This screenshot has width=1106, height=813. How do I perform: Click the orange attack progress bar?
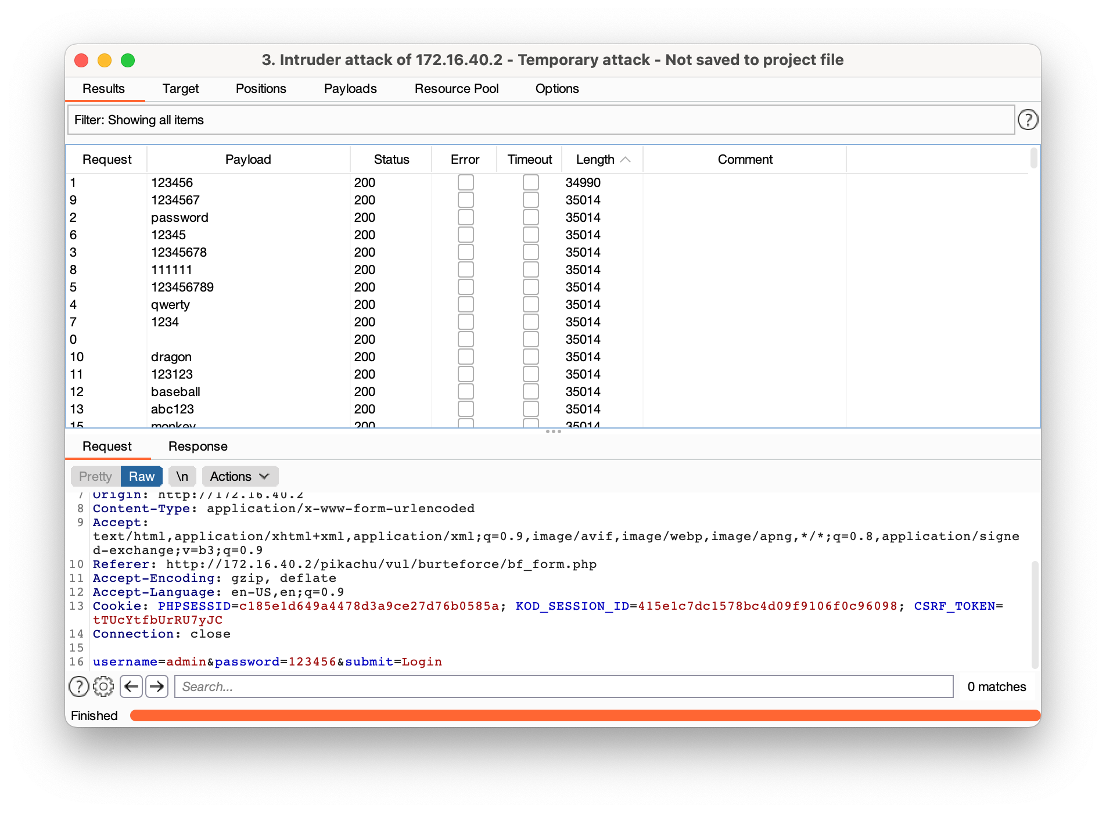584,715
